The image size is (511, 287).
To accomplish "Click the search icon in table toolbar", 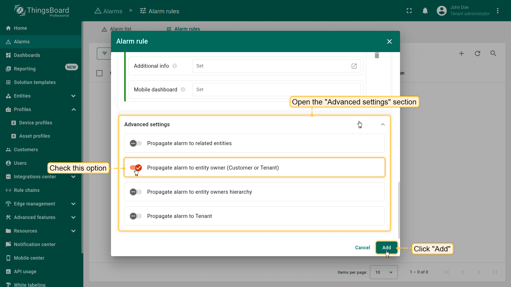I will pos(493,53).
